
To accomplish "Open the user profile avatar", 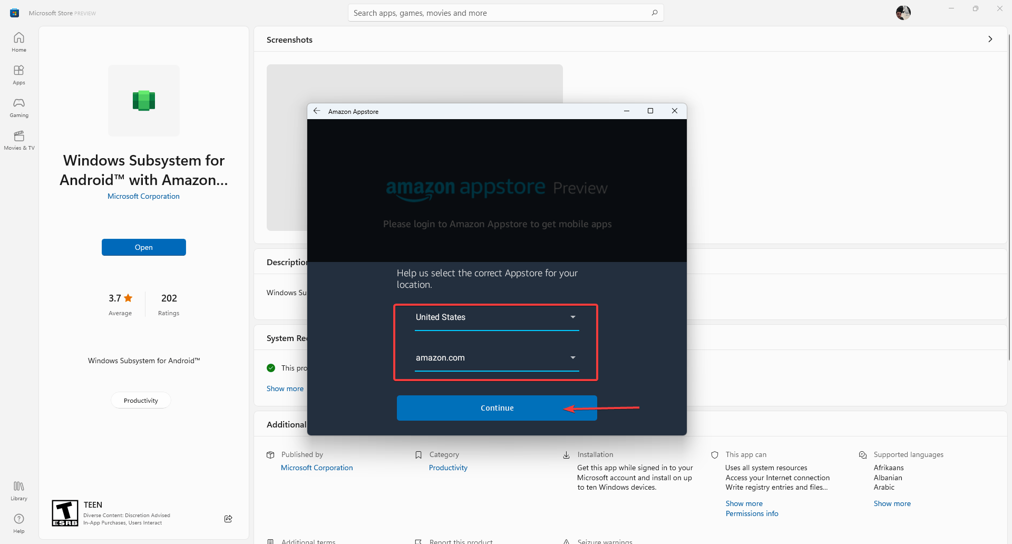I will coord(903,13).
